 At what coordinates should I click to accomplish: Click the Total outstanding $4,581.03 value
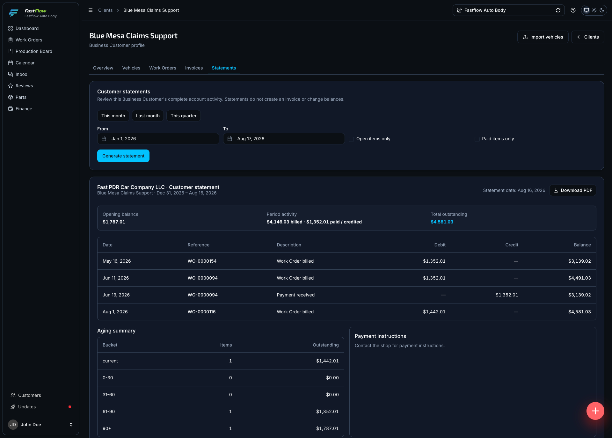[442, 222]
